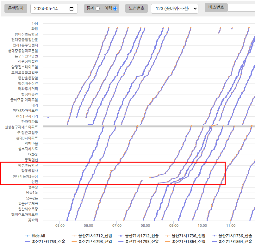Select the 통계 radio button

(97, 9)
